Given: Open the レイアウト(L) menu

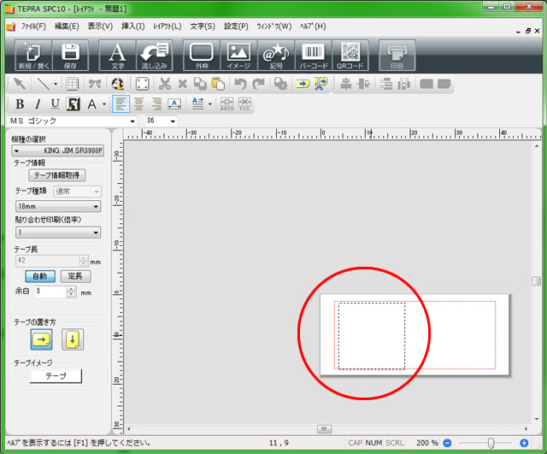Looking at the screenshot, I should 168,27.
